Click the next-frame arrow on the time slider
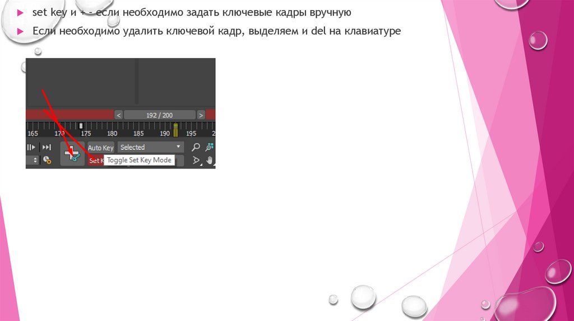 point(201,115)
